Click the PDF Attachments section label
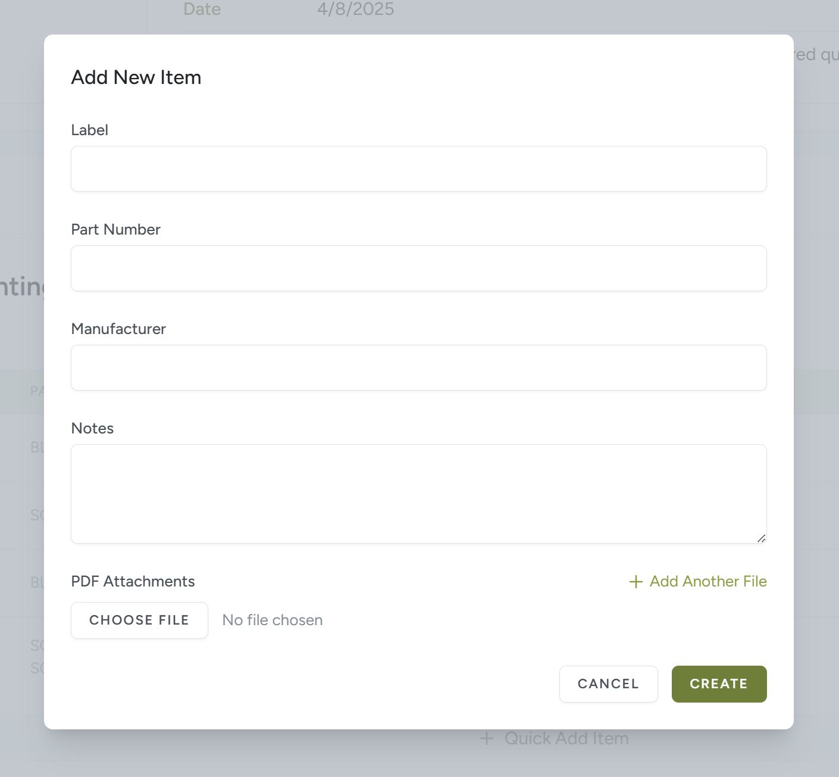This screenshot has width=839, height=777. (x=133, y=582)
